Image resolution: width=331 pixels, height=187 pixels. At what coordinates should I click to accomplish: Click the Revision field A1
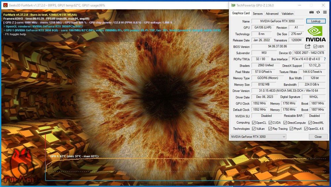pyautogui.click(x=296, y=27)
